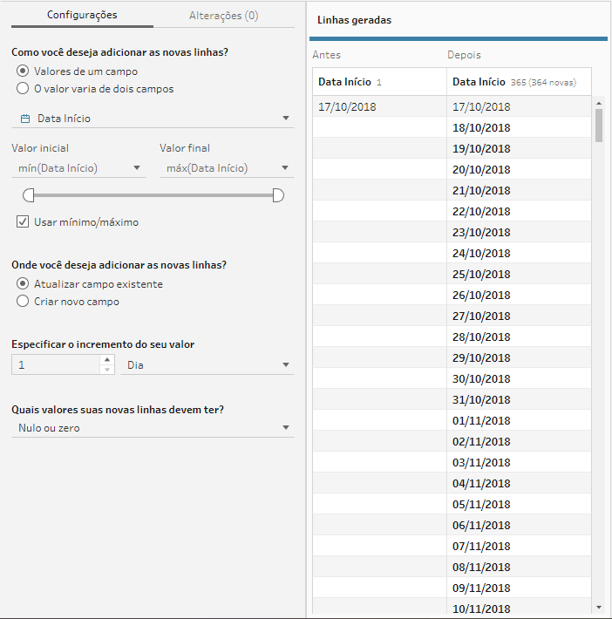The image size is (612, 619).
Task: Click the right handle of the range slider
Action: [x=278, y=195]
